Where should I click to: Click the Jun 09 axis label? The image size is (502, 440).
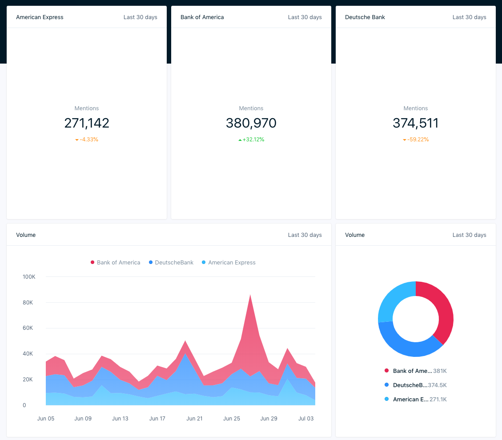(x=83, y=419)
